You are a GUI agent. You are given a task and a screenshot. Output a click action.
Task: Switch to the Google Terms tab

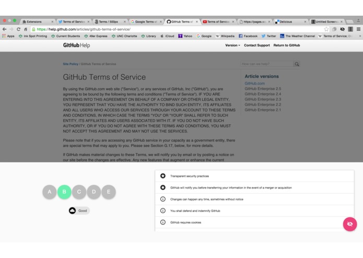(146, 22)
